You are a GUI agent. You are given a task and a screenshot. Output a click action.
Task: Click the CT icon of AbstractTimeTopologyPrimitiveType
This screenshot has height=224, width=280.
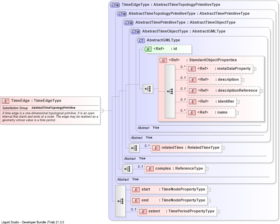[x=122, y=14]
